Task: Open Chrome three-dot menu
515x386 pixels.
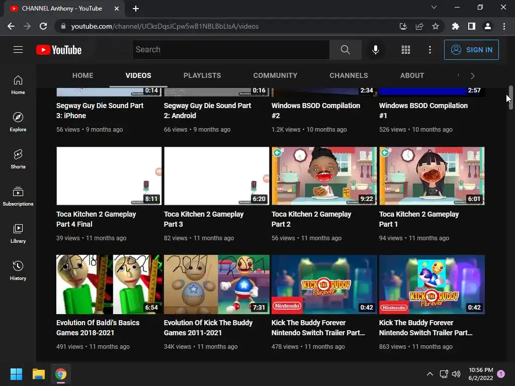Action: pyautogui.click(x=504, y=26)
